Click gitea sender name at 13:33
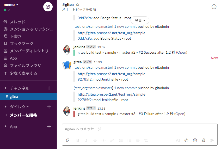221x149 pixels. coord(77,62)
